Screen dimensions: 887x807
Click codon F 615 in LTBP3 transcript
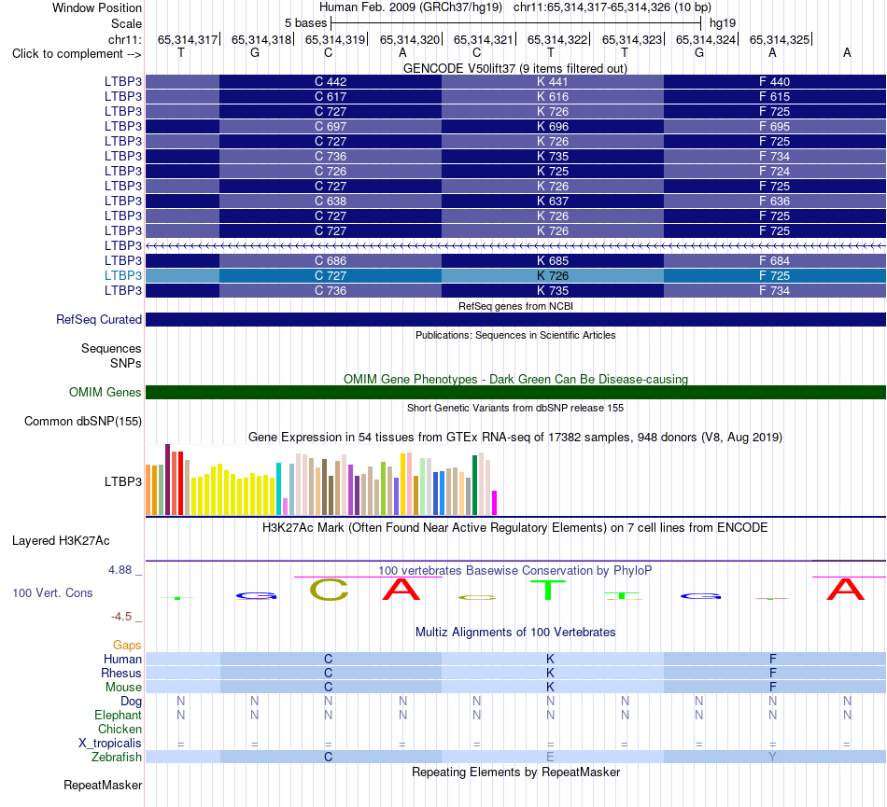pyautogui.click(x=774, y=97)
